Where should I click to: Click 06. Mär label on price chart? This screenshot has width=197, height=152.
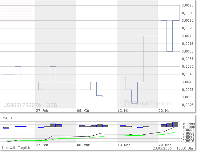pos(83,111)
